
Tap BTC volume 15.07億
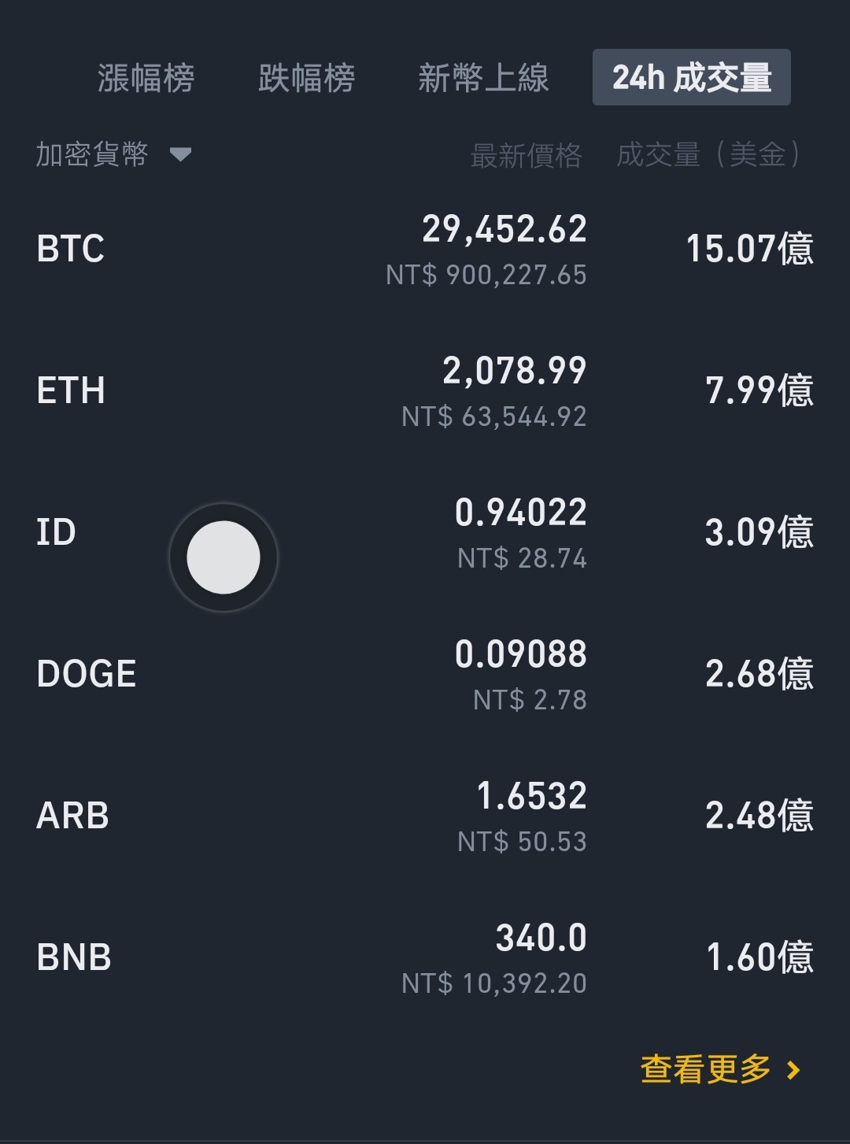pyautogui.click(x=750, y=249)
